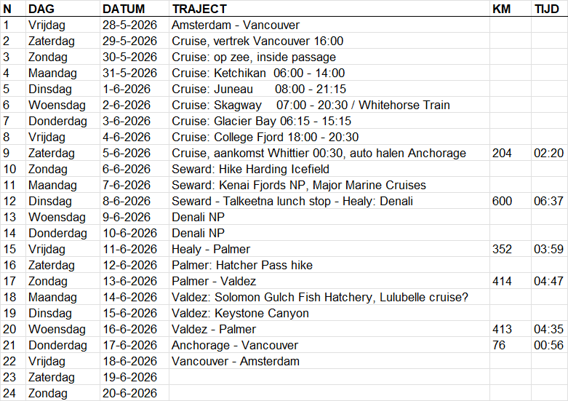Select the time cell 00:56
The width and height of the screenshot is (568, 401).
coord(549,345)
